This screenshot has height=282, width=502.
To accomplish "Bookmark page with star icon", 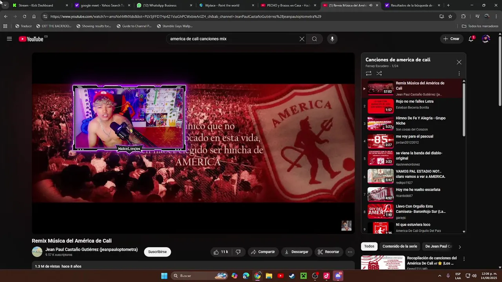I will tap(450, 16).
